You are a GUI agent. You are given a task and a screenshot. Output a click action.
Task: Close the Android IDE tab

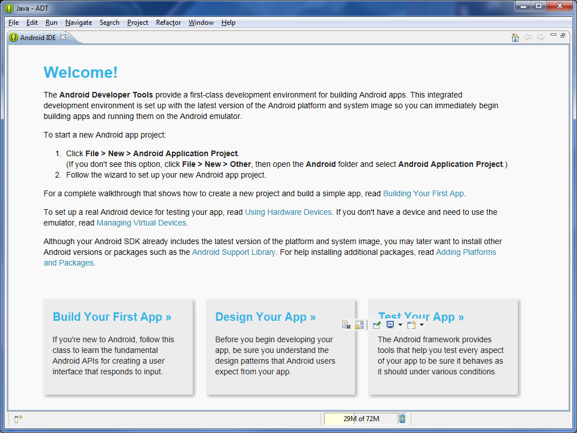[63, 37]
